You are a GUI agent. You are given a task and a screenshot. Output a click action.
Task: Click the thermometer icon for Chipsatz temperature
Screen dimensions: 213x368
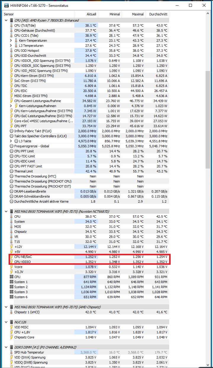click(12, 232)
